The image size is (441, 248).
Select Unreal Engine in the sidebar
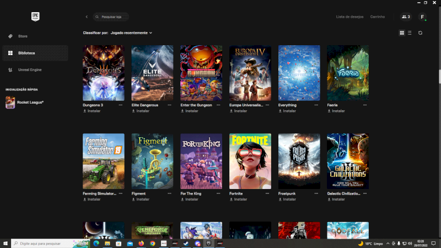point(30,69)
